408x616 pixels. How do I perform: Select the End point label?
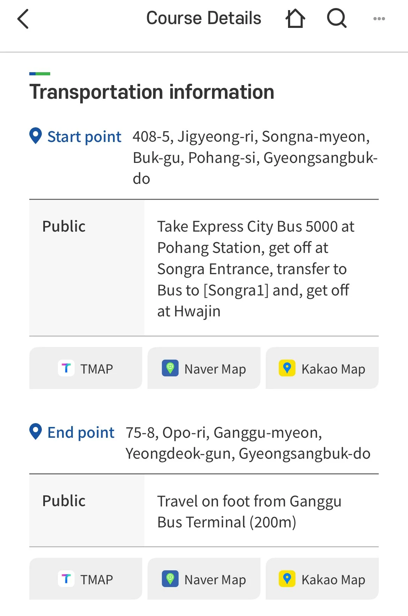pyautogui.click(x=81, y=433)
